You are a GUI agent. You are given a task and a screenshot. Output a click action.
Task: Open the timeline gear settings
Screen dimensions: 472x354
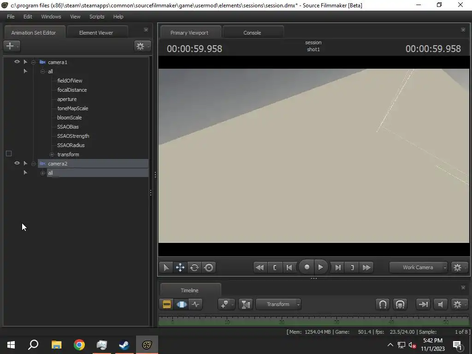click(459, 304)
